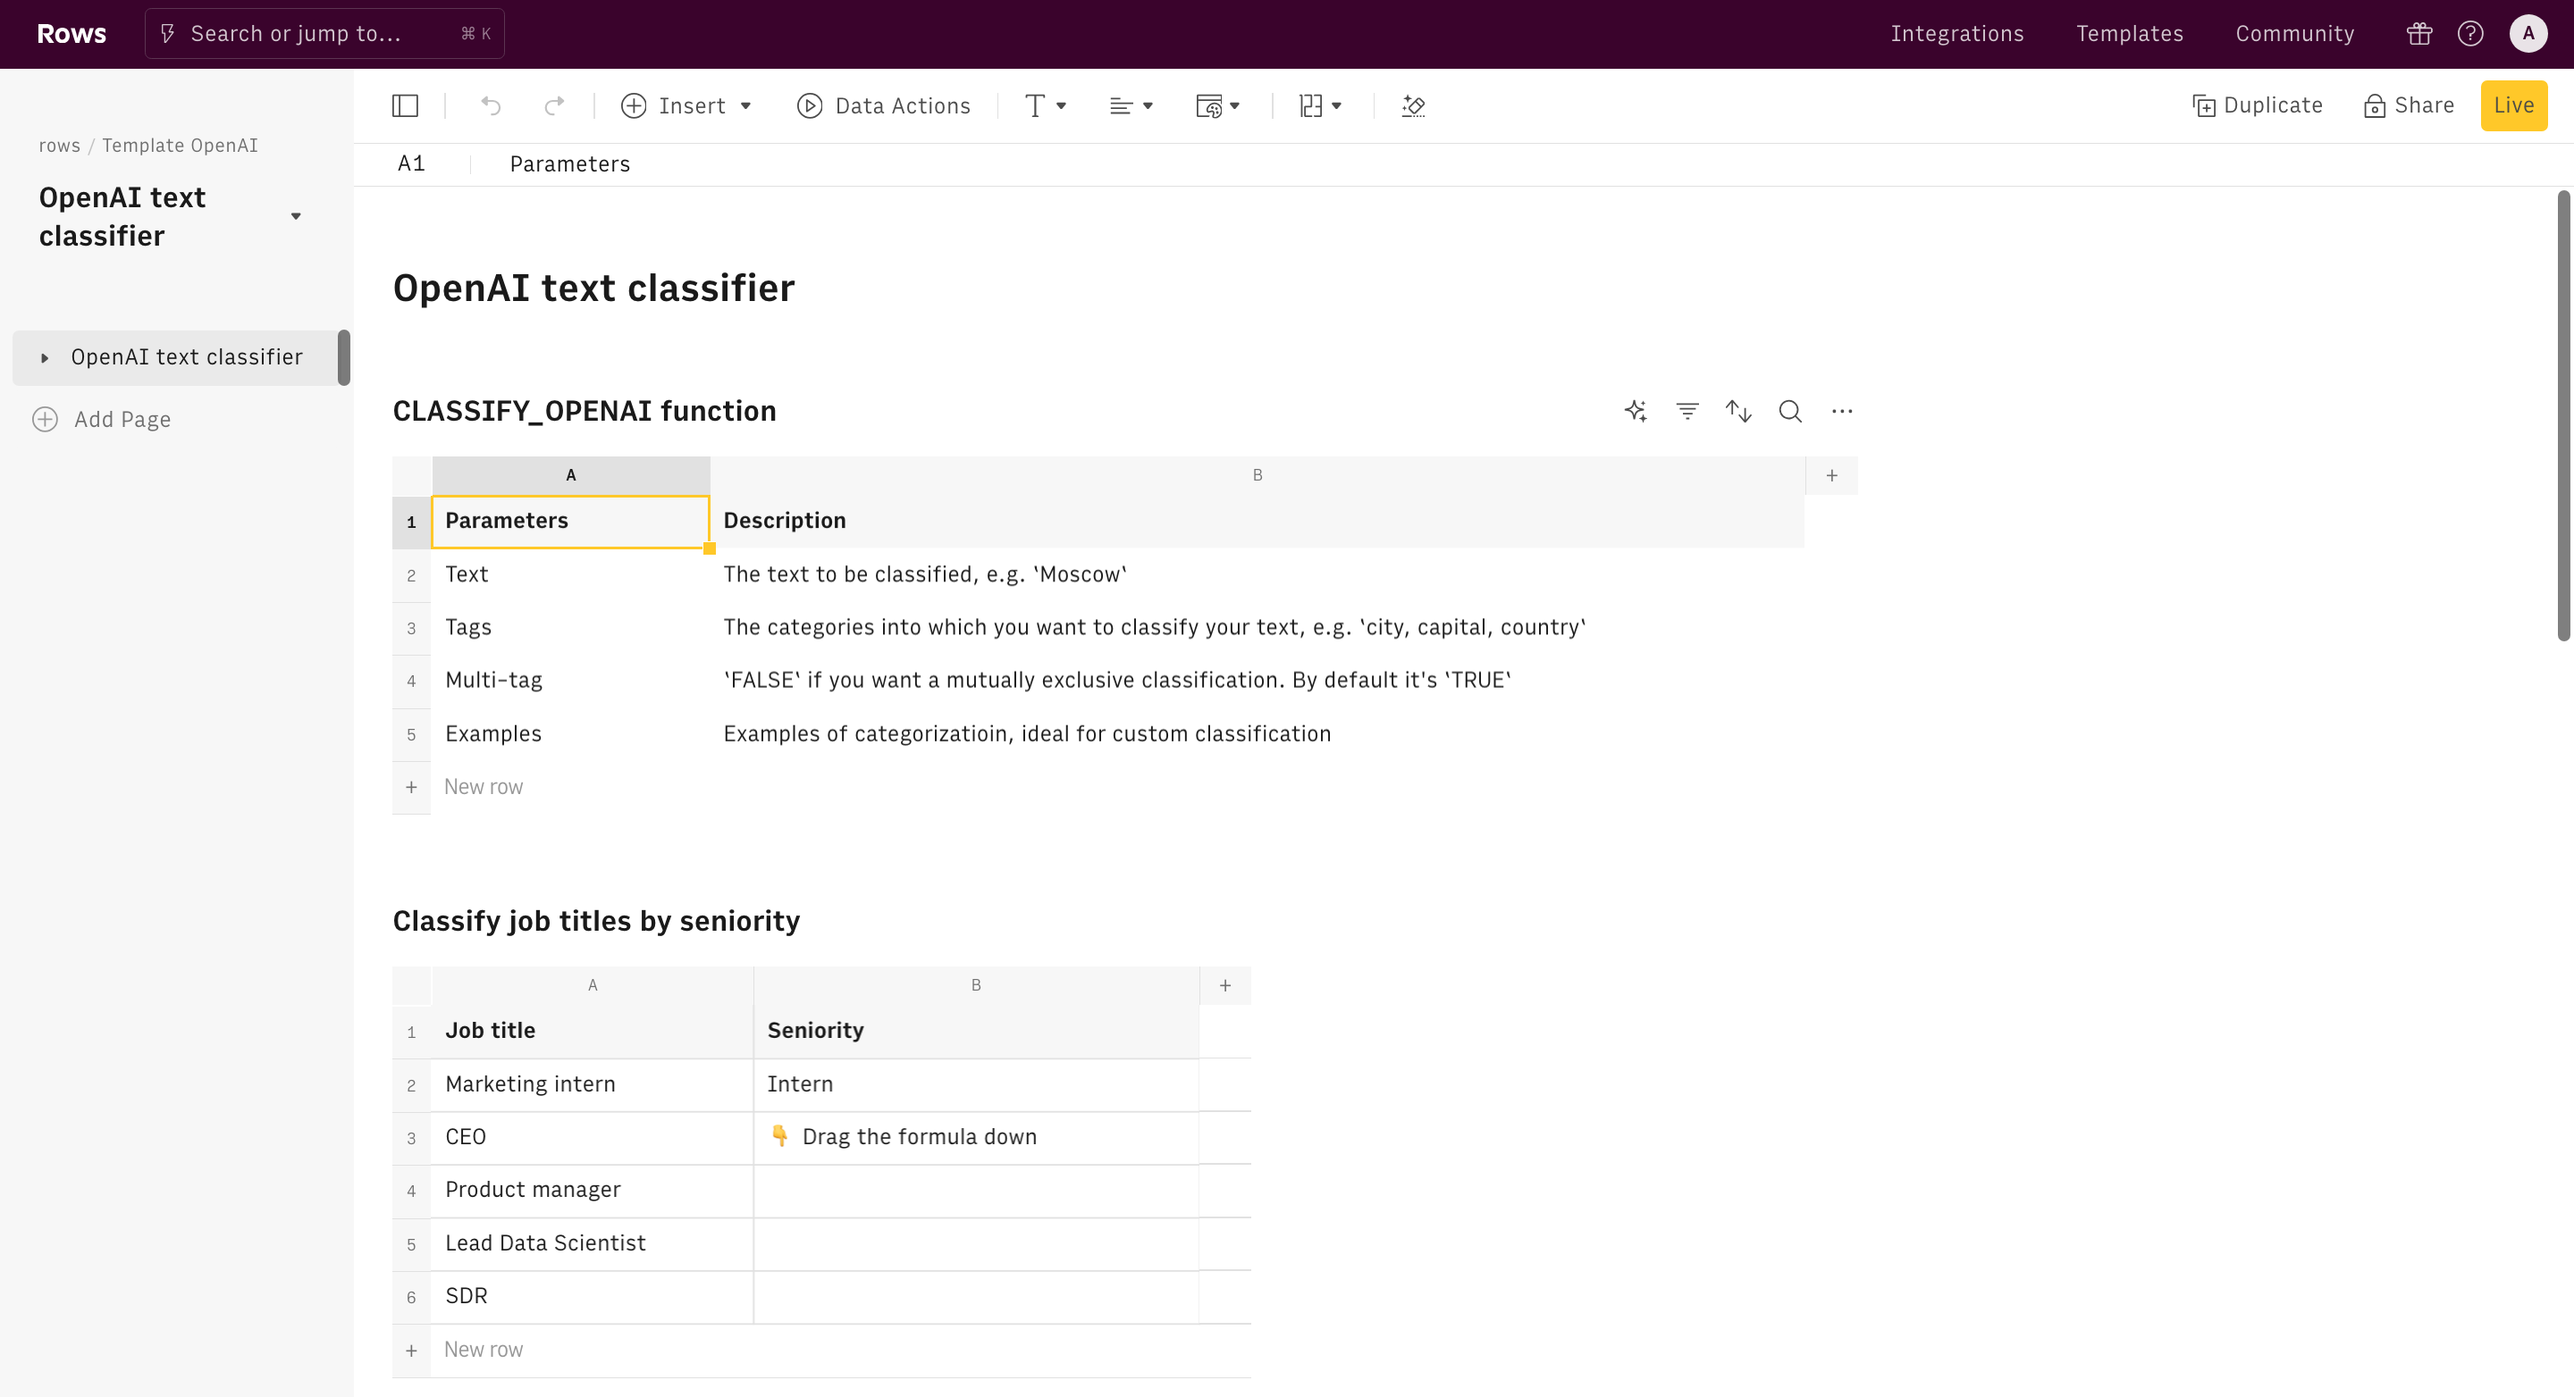Click the clear formatting eraser icon
This screenshot has height=1397, width=2574.
pos(1413,106)
